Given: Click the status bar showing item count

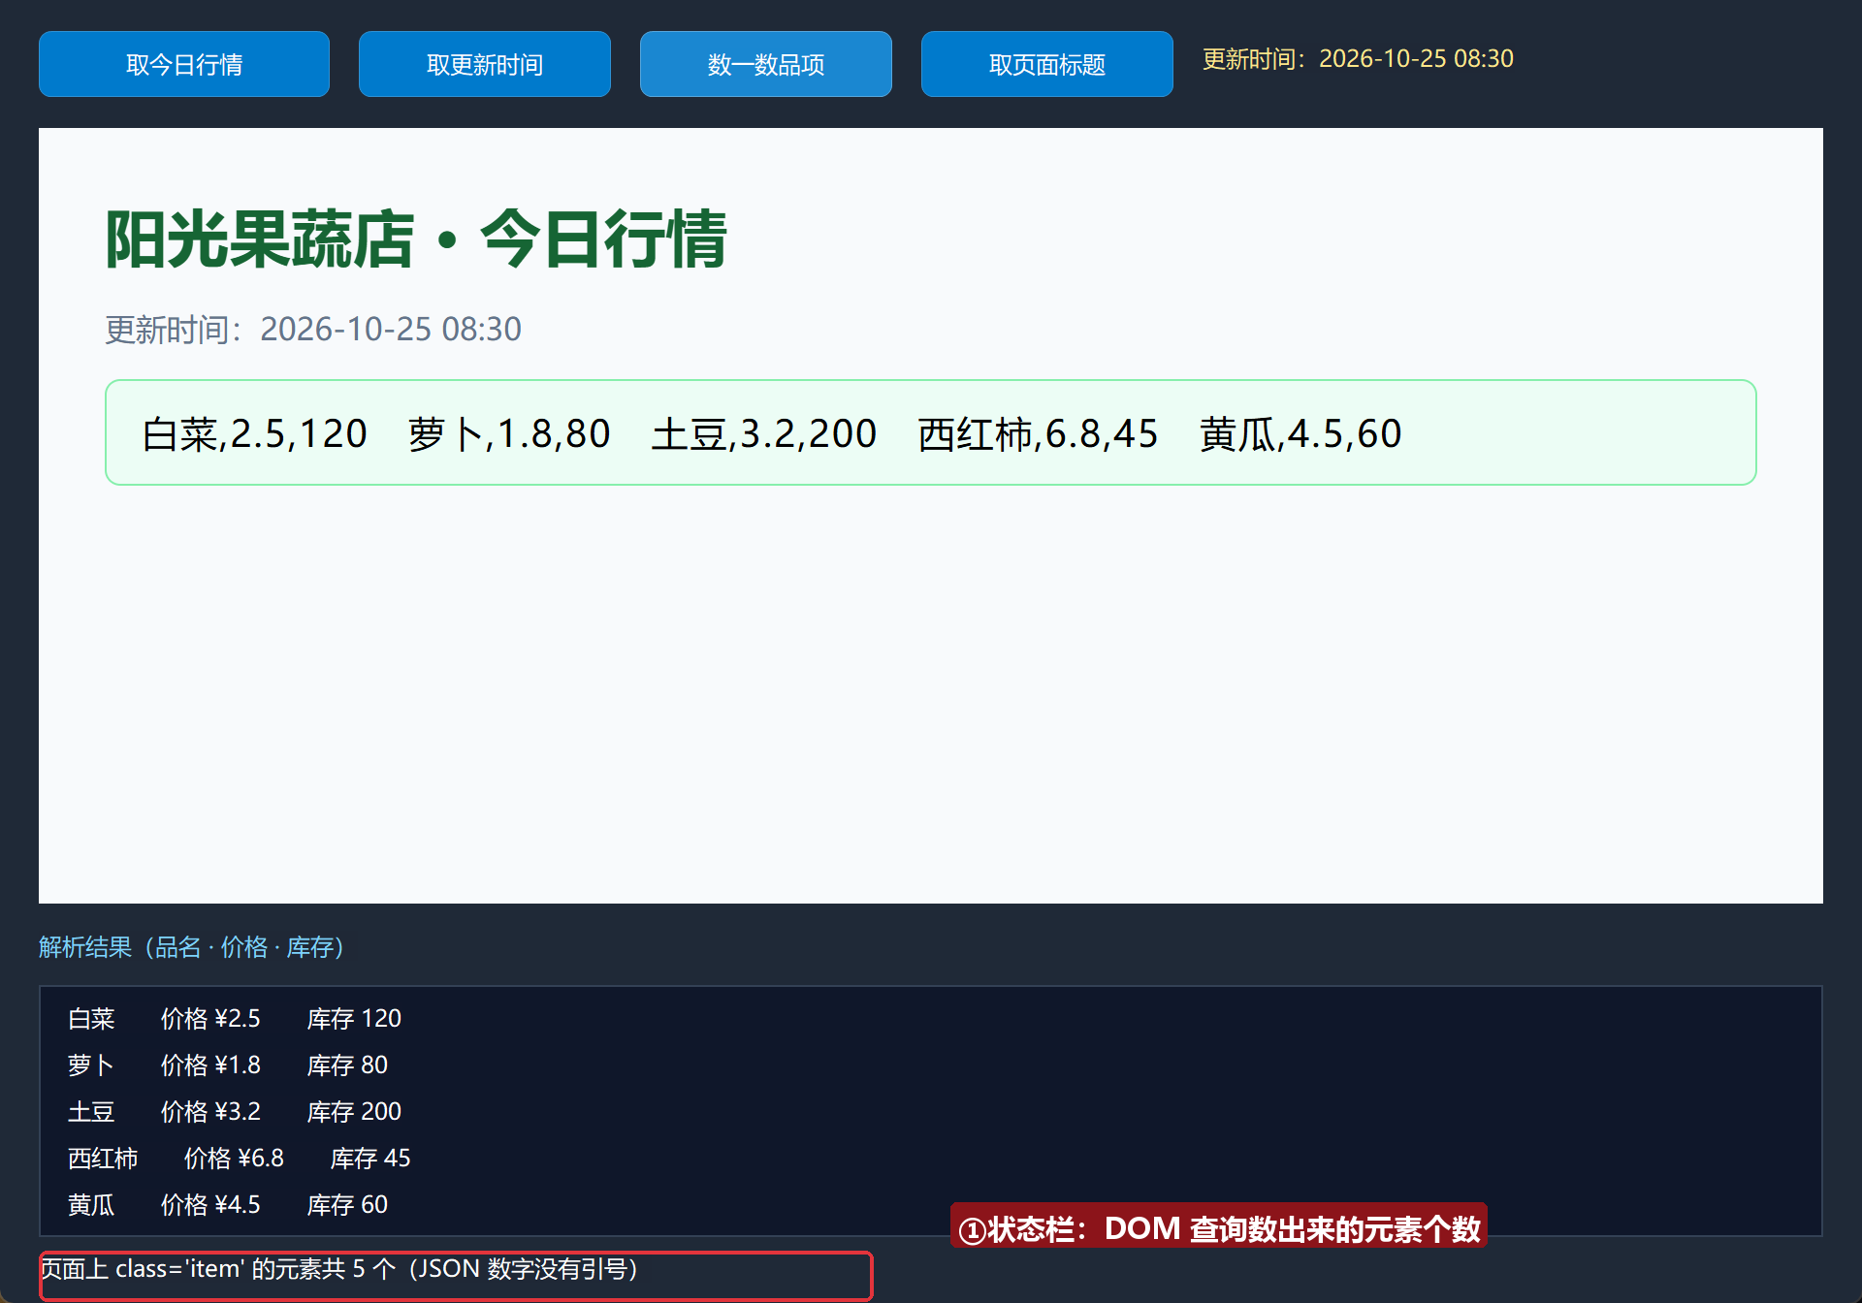Looking at the screenshot, I should (456, 1276).
